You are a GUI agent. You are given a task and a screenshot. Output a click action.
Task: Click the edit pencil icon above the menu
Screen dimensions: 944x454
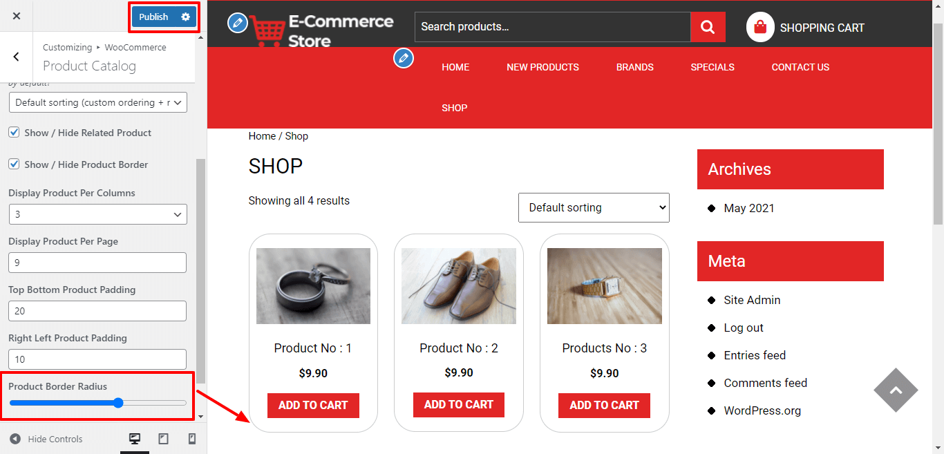(x=404, y=58)
